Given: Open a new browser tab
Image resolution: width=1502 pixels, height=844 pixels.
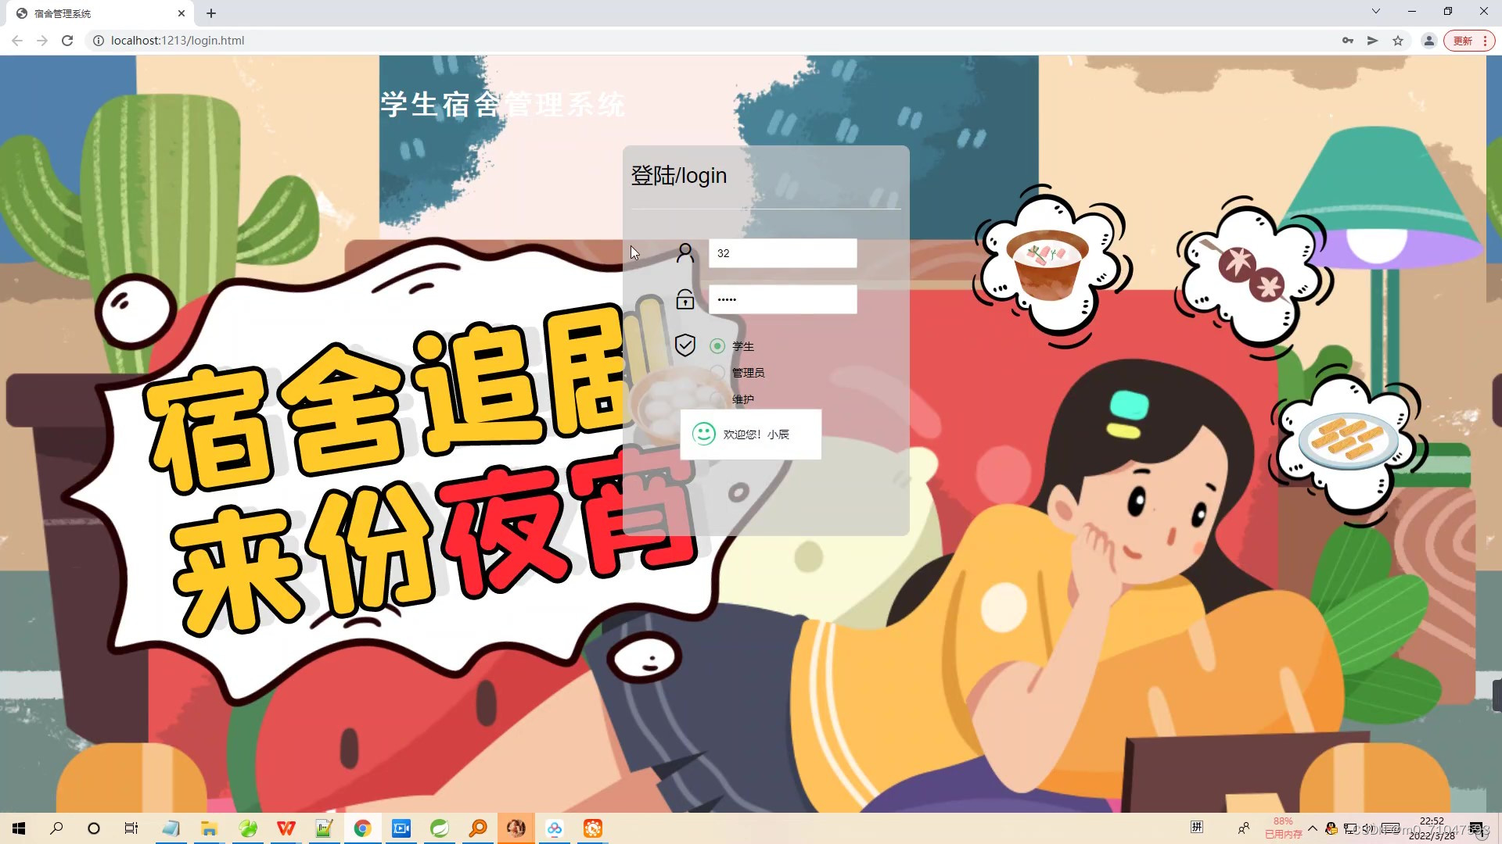Looking at the screenshot, I should pos(210,13).
